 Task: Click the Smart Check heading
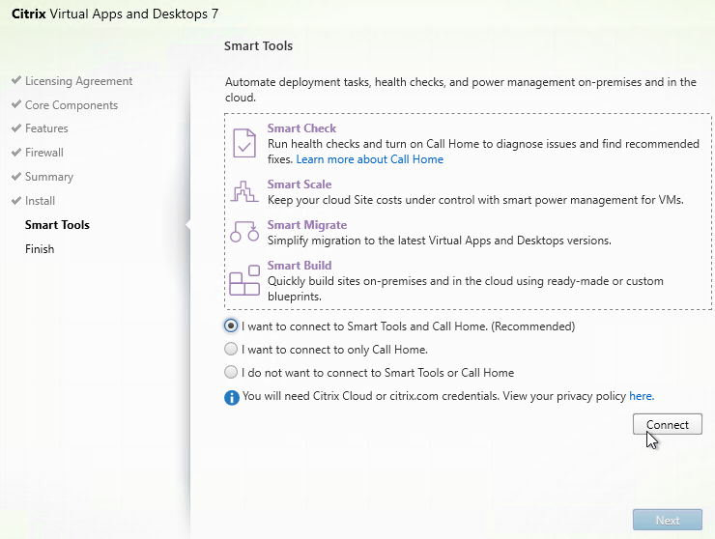[301, 128]
